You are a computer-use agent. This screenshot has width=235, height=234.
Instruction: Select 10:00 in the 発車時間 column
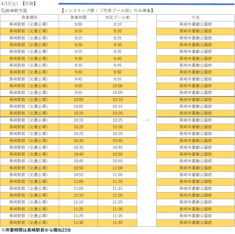(x=78, y=100)
